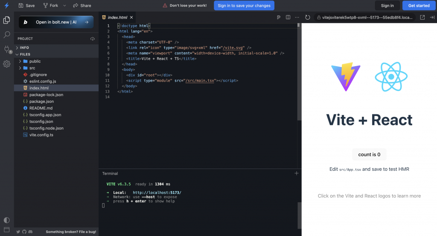Open the GitHub icon in footer

[24, 232]
